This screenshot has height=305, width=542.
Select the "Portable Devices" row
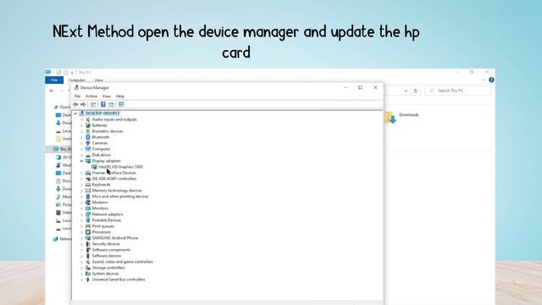pyautogui.click(x=107, y=220)
